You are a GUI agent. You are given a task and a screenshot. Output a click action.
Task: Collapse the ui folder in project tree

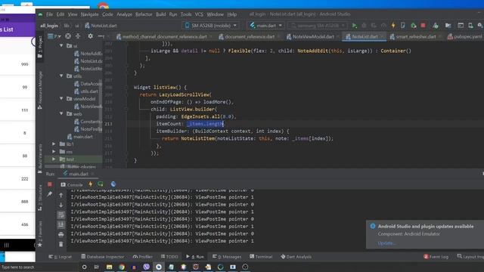point(61,45)
